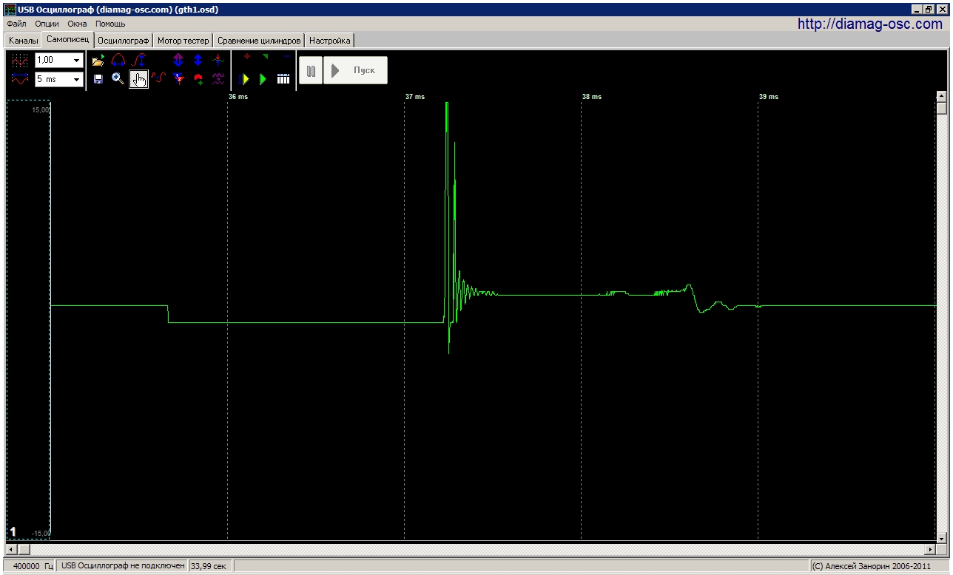Click the vertical scrollbar up arrow

click(x=942, y=96)
